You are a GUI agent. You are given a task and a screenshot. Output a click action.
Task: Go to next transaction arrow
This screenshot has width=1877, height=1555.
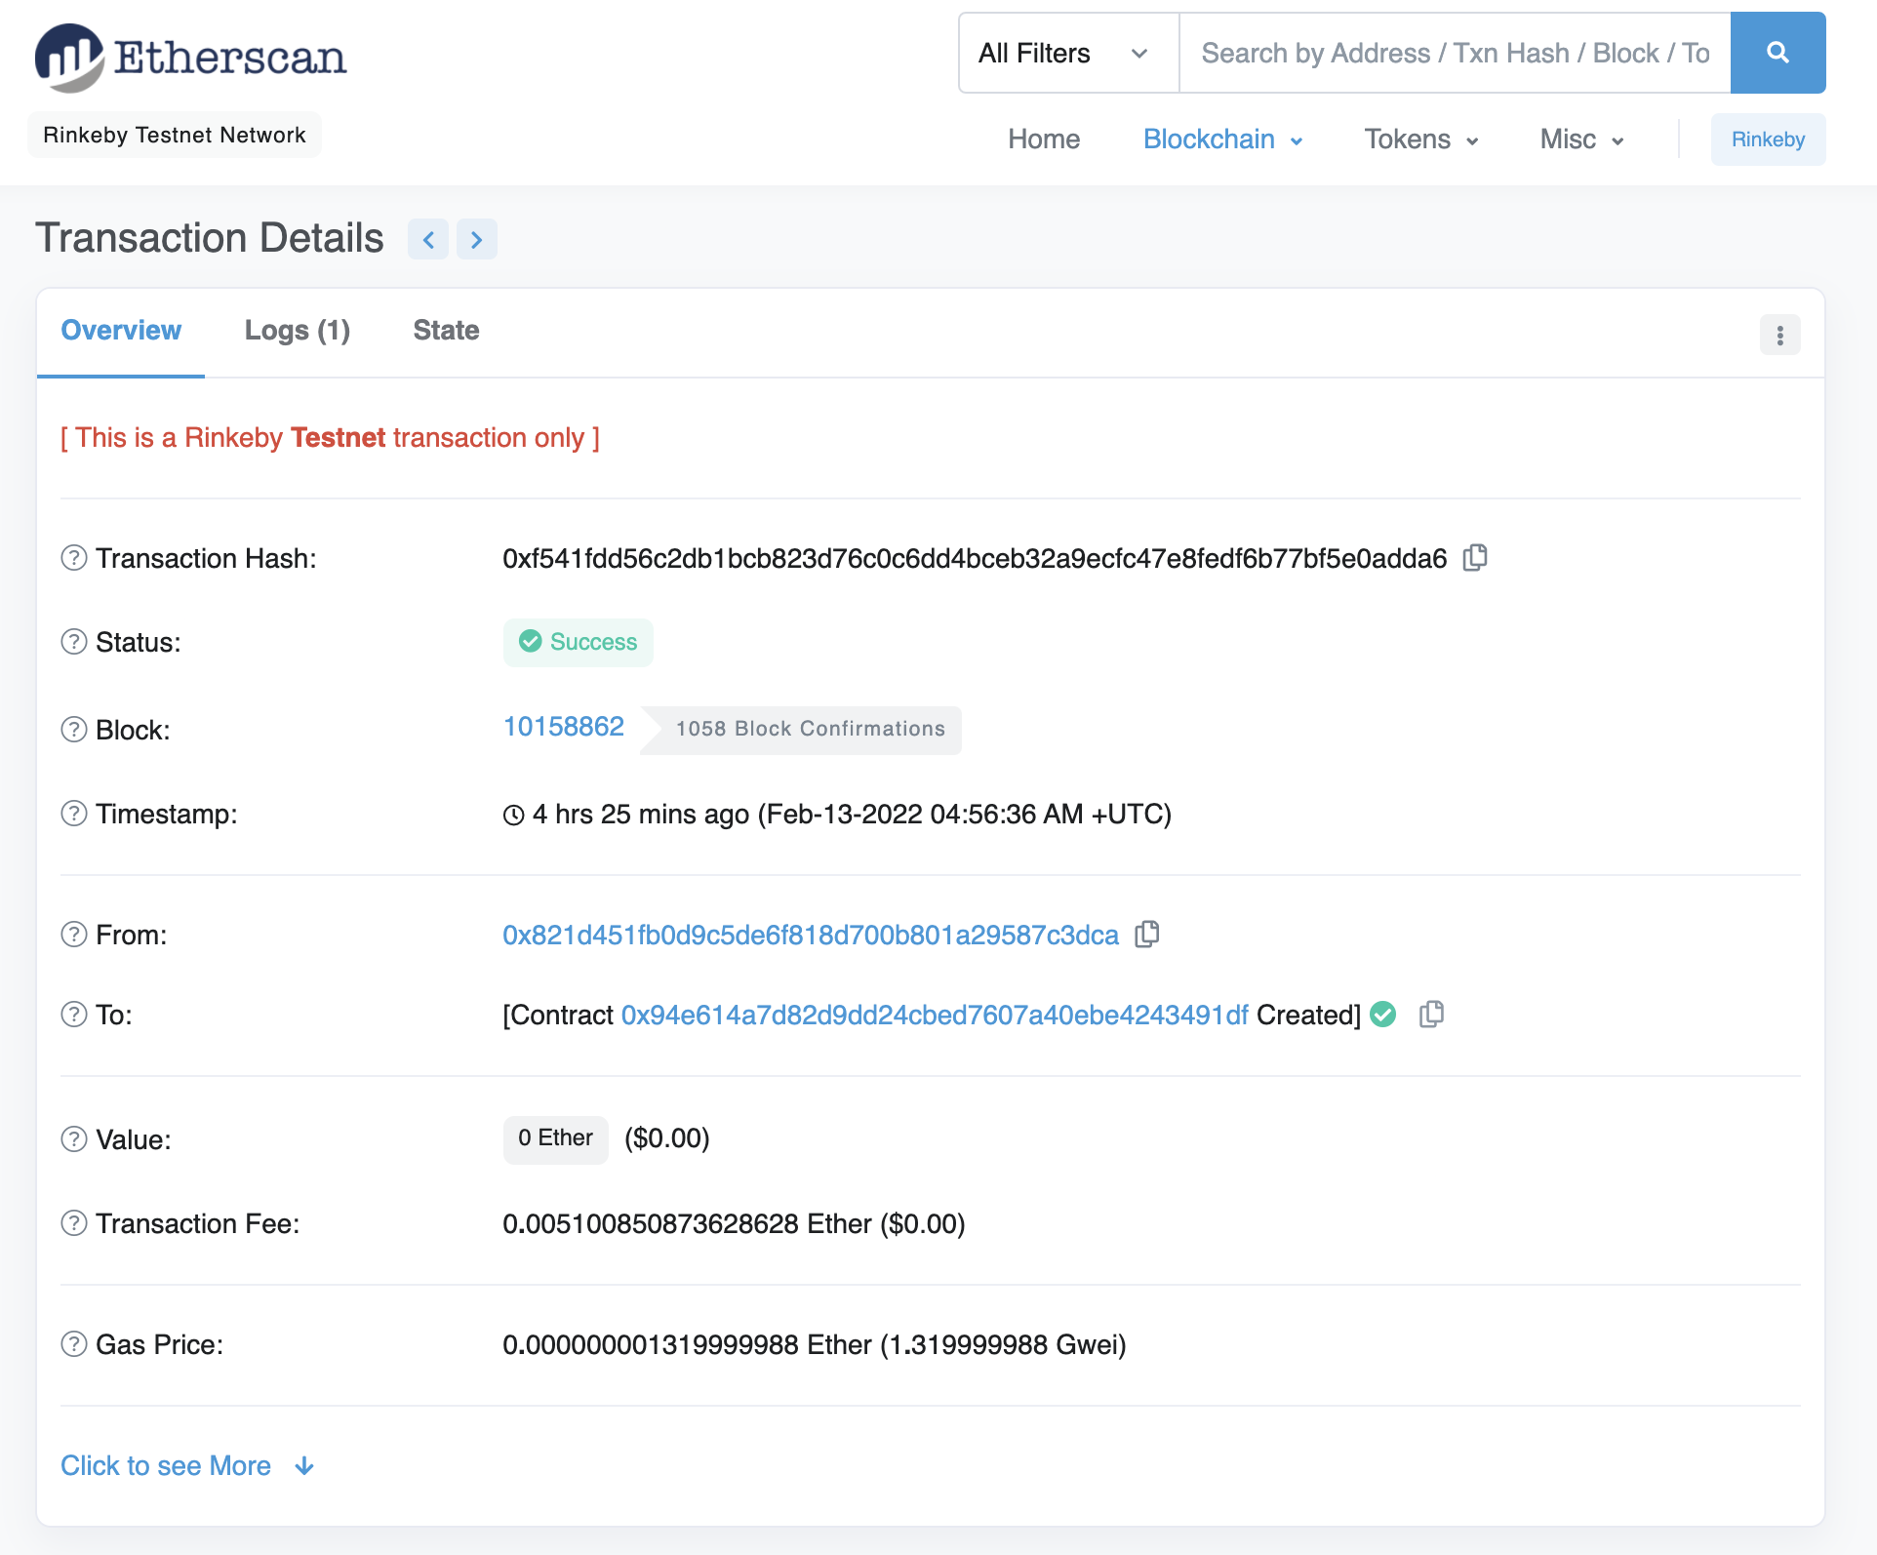tap(477, 239)
